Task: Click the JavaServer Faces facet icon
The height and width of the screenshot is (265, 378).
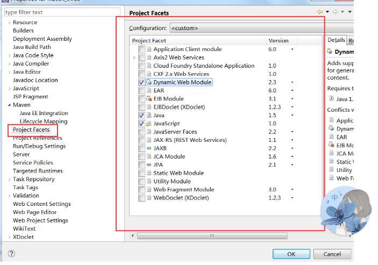Action: click(x=149, y=132)
